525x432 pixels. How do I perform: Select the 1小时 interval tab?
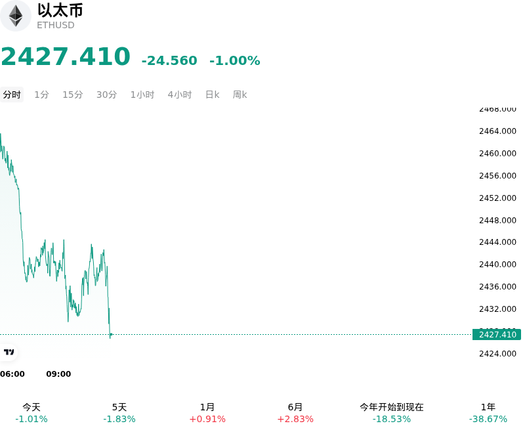click(142, 95)
